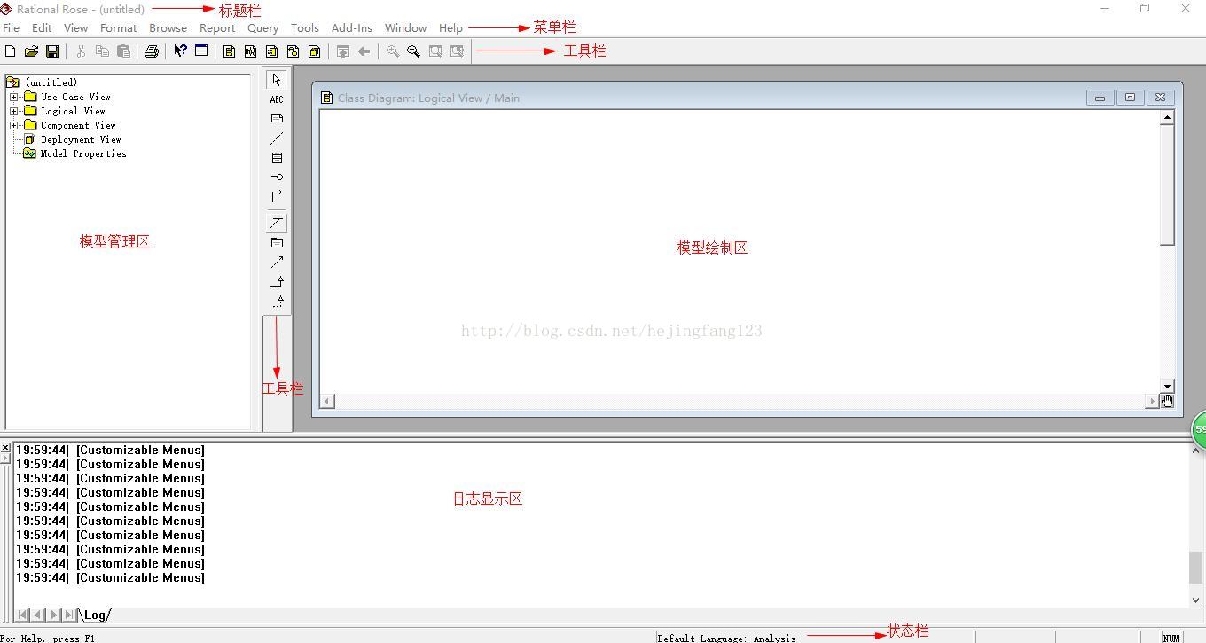This screenshot has height=643, width=1206.
Task: Click the Open model folder icon
Action: pos(31,51)
